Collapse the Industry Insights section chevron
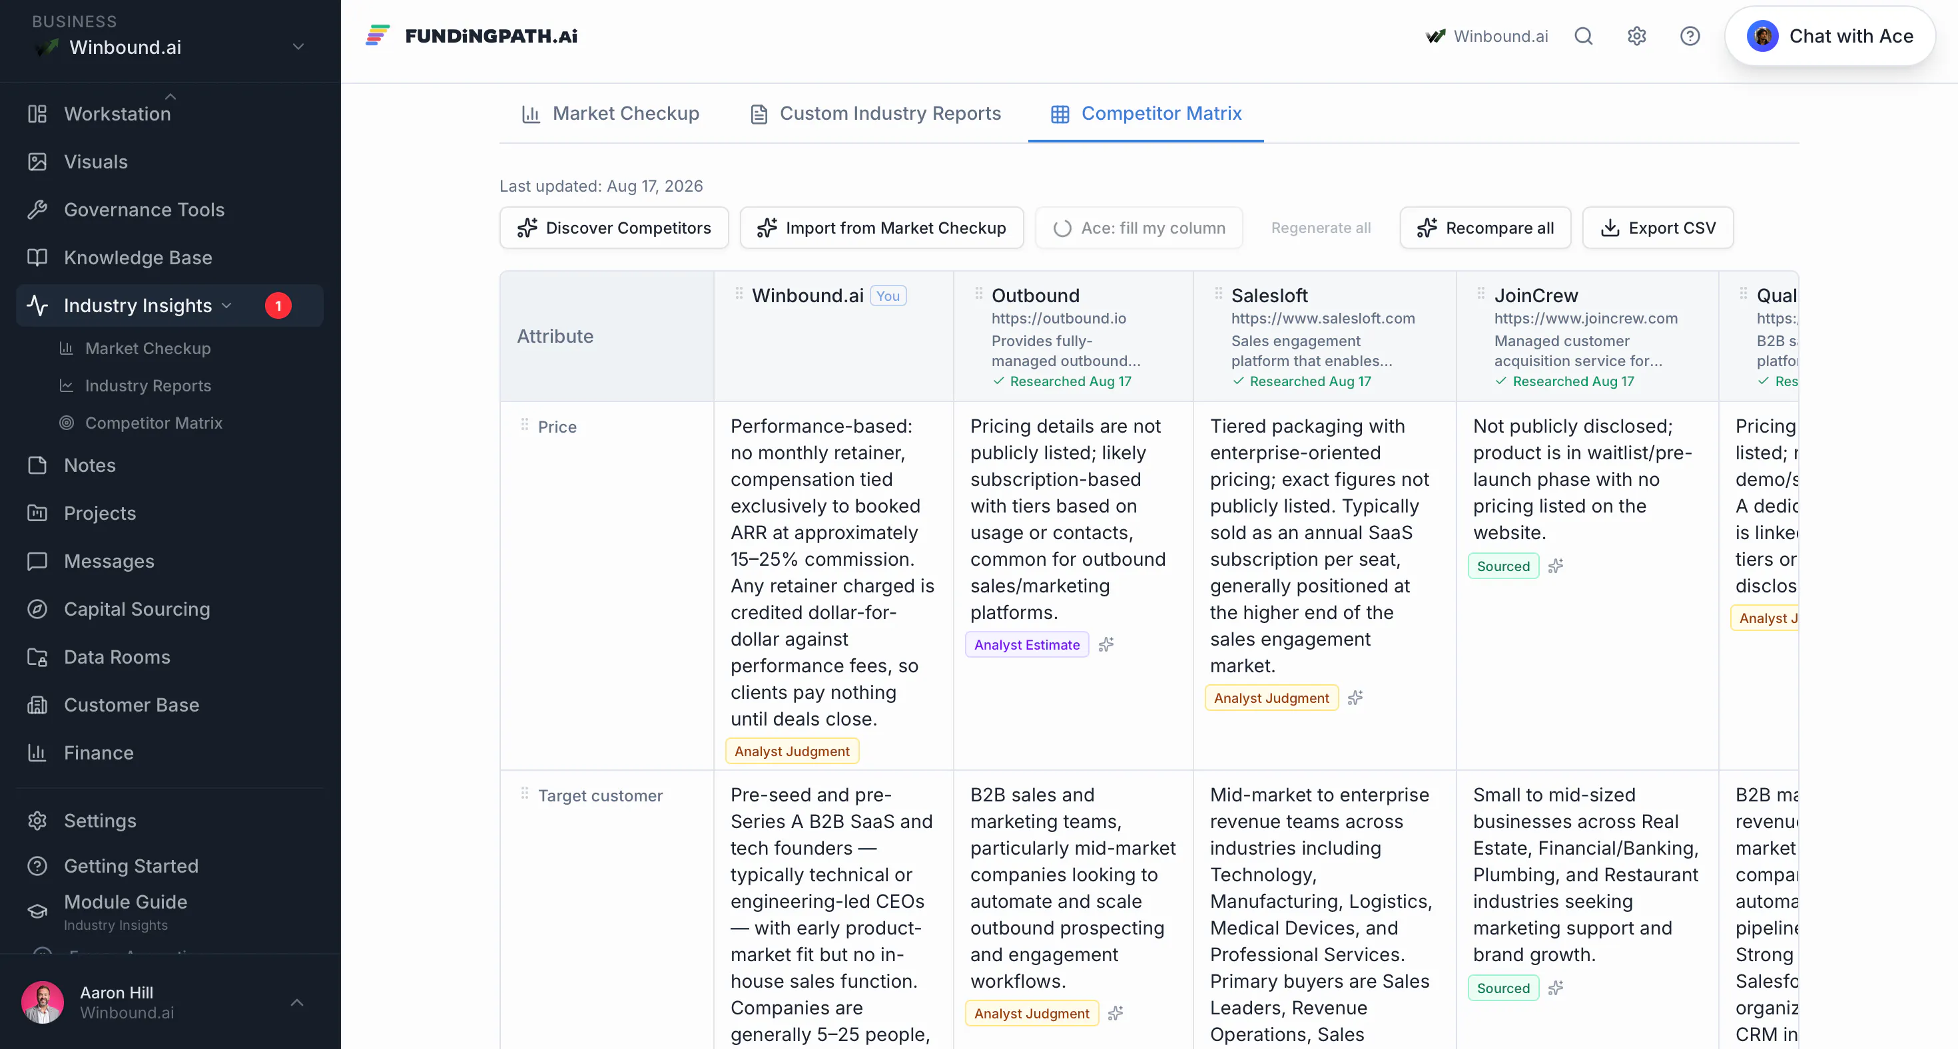Viewport: 1958px width, 1049px height. [226, 306]
